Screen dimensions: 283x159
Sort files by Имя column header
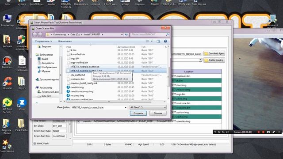pyautogui.click(x=69, y=47)
